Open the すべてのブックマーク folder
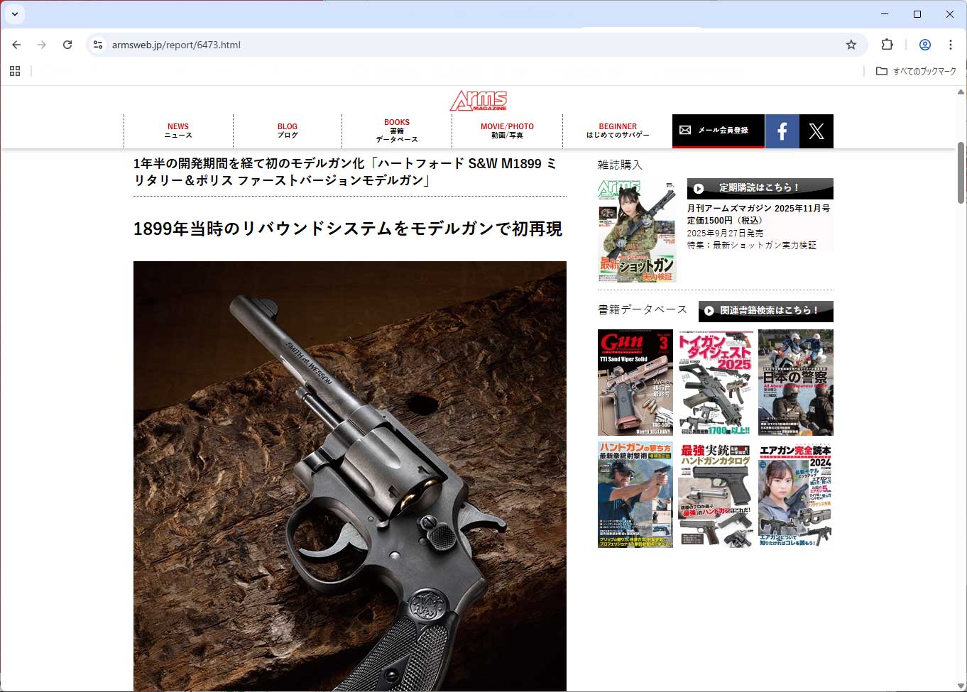This screenshot has height=692, width=967. click(916, 71)
